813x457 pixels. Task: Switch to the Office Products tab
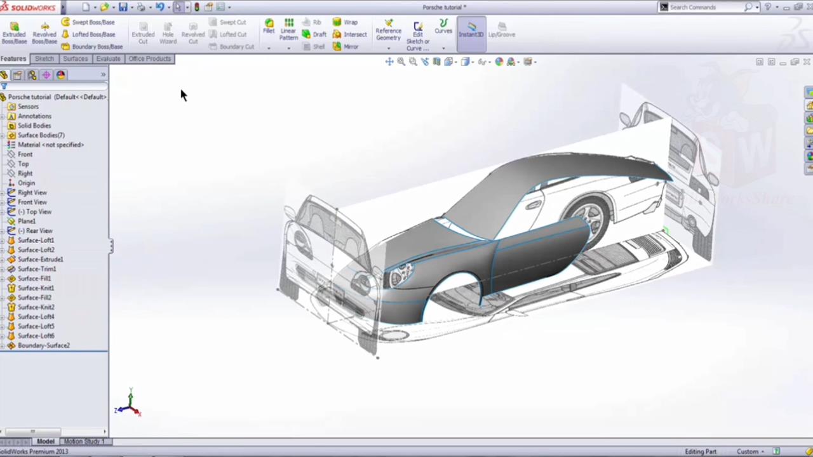149,58
